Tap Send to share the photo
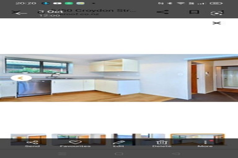This screenshot has height=158, width=238. (x=32, y=143)
